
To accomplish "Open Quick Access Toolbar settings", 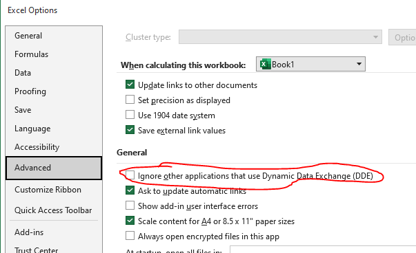I will pyautogui.click(x=53, y=210).
